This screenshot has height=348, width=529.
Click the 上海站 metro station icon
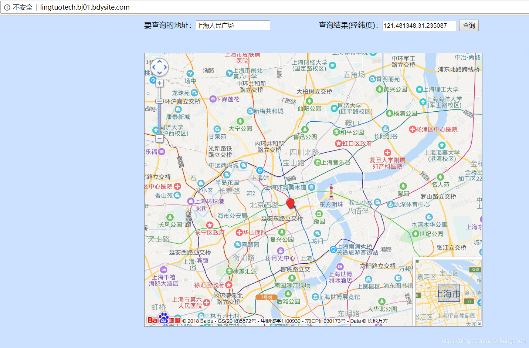tap(260, 170)
